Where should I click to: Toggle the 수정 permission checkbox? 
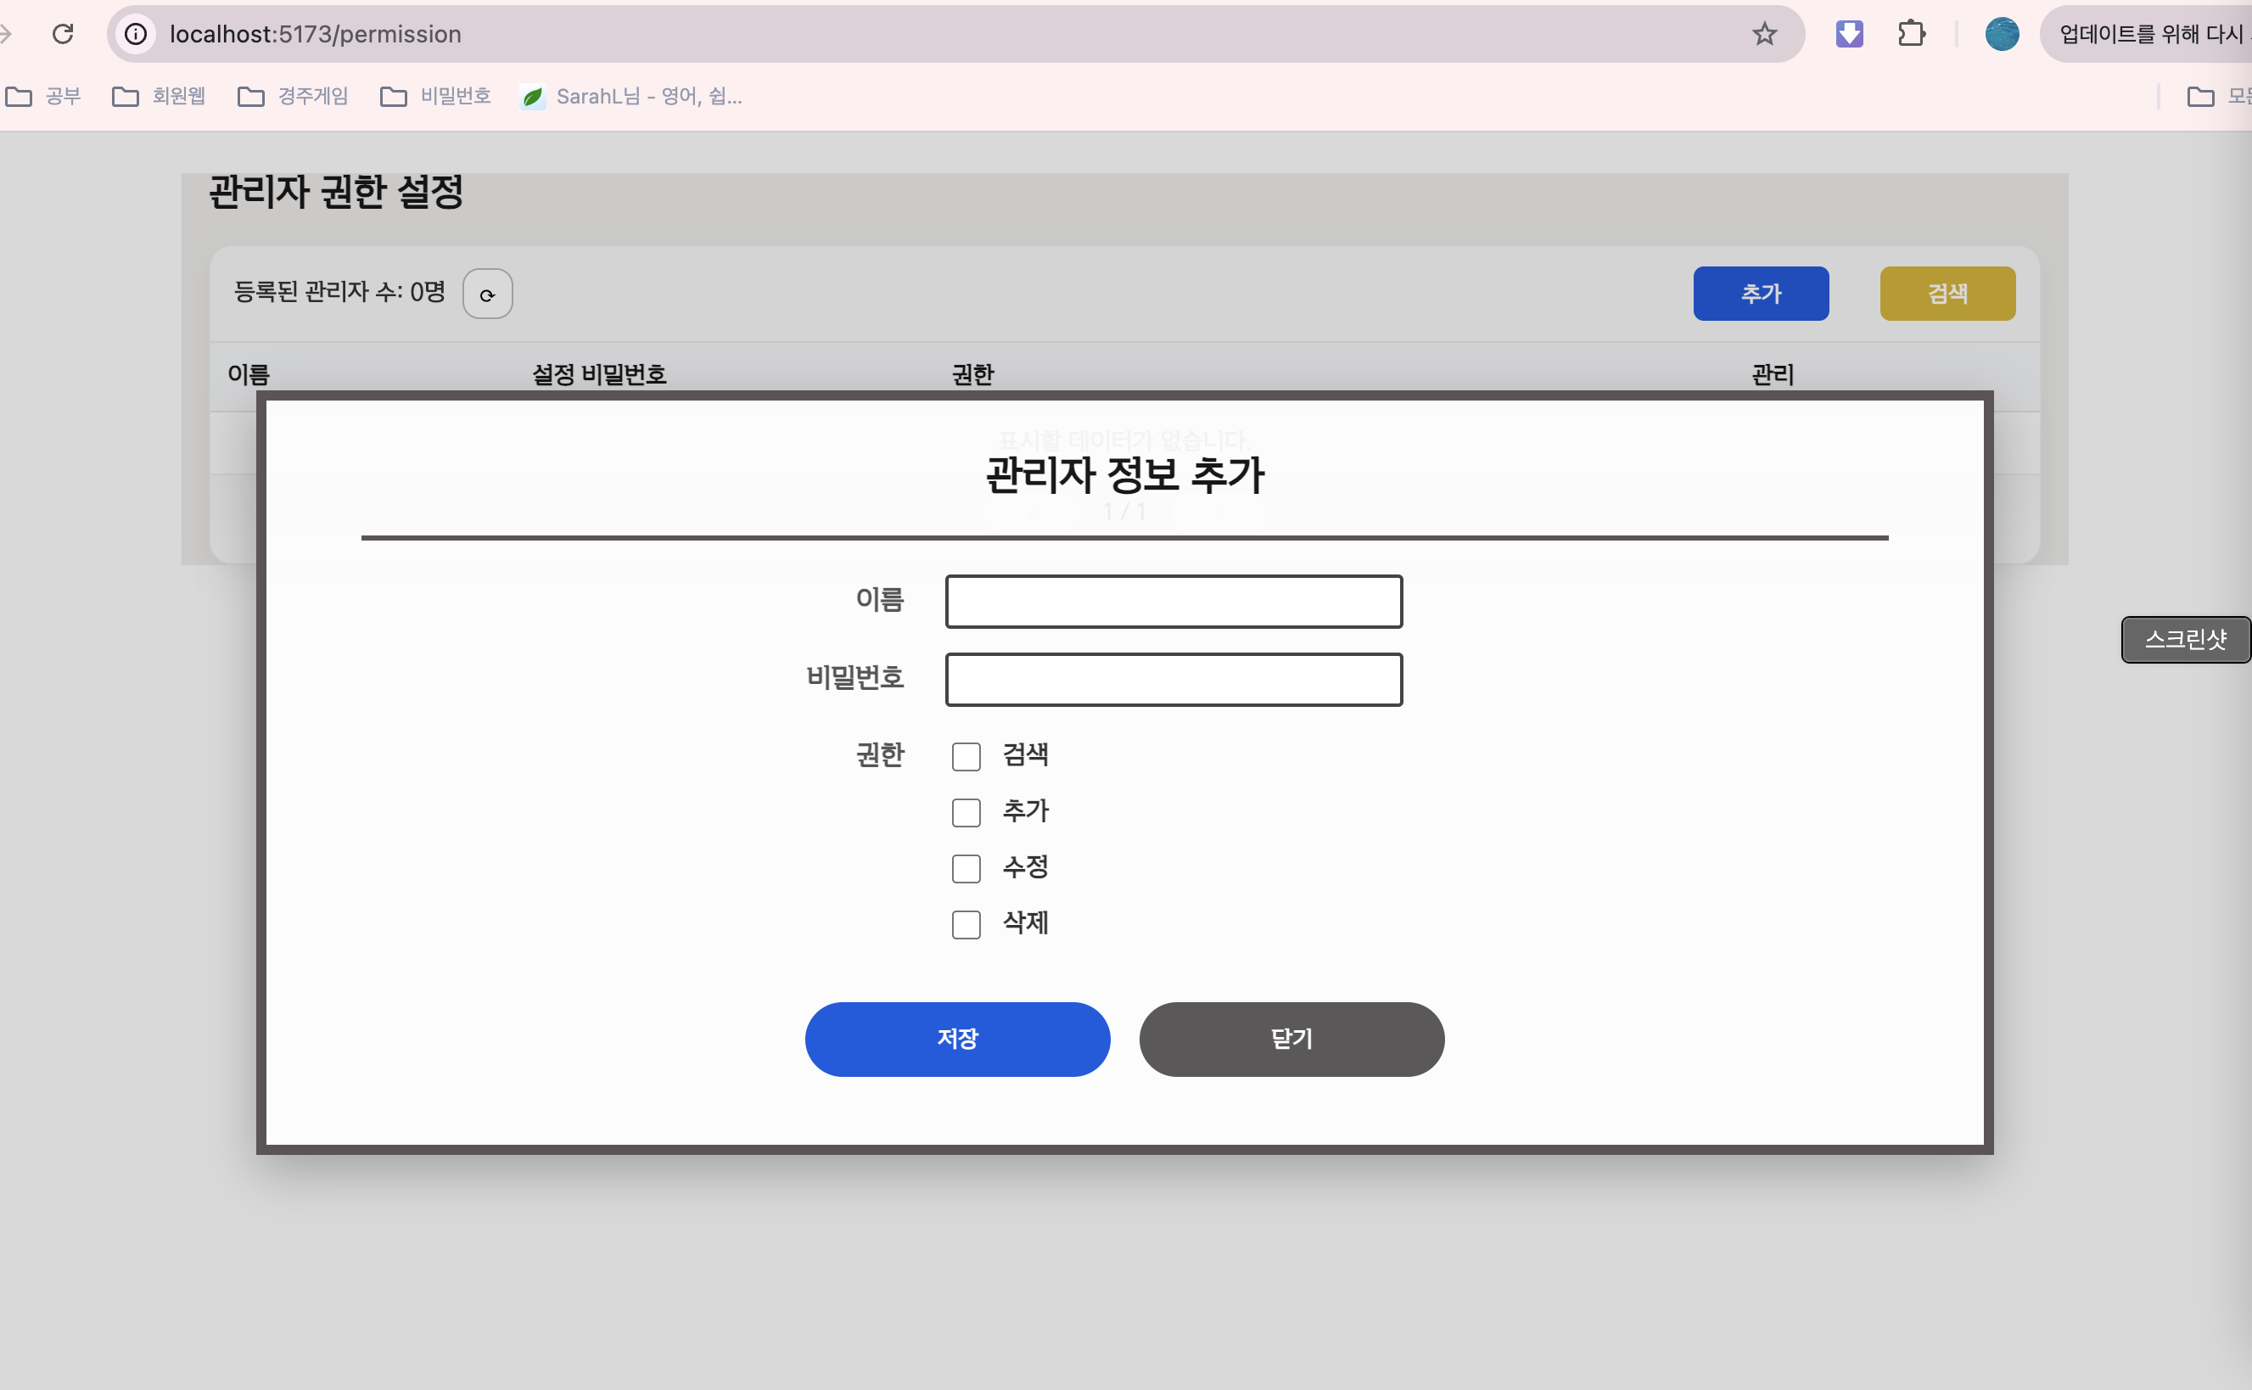click(x=966, y=869)
